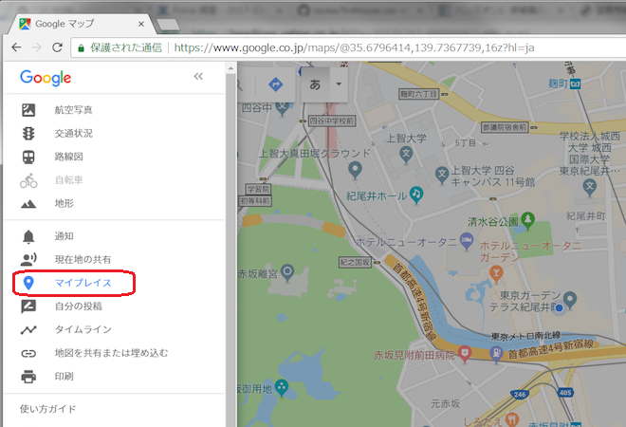Image resolution: width=626 pixels, height=427 pixels.
Task: Select the 地形 menu item
Action: (x=64, y=204)
